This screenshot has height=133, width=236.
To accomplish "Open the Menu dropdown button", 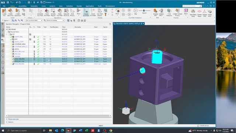I will coord(6,20).
